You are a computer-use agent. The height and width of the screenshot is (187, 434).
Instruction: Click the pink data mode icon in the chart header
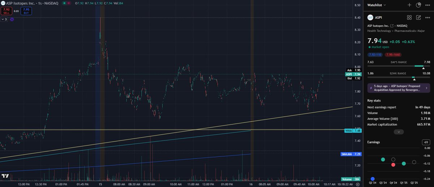coord(69,3)
